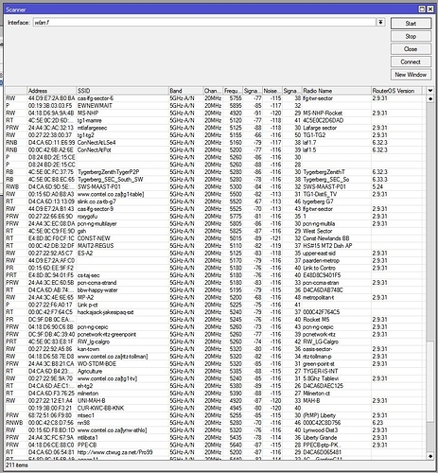Select the row with SSID pcn-ng-multilayer

215,223
